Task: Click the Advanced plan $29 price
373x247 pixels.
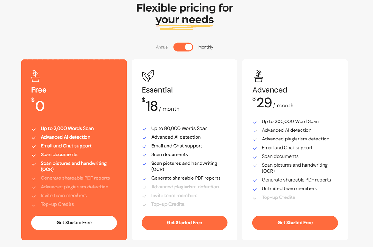Action: pyautogui.click(x=264, y=103)
